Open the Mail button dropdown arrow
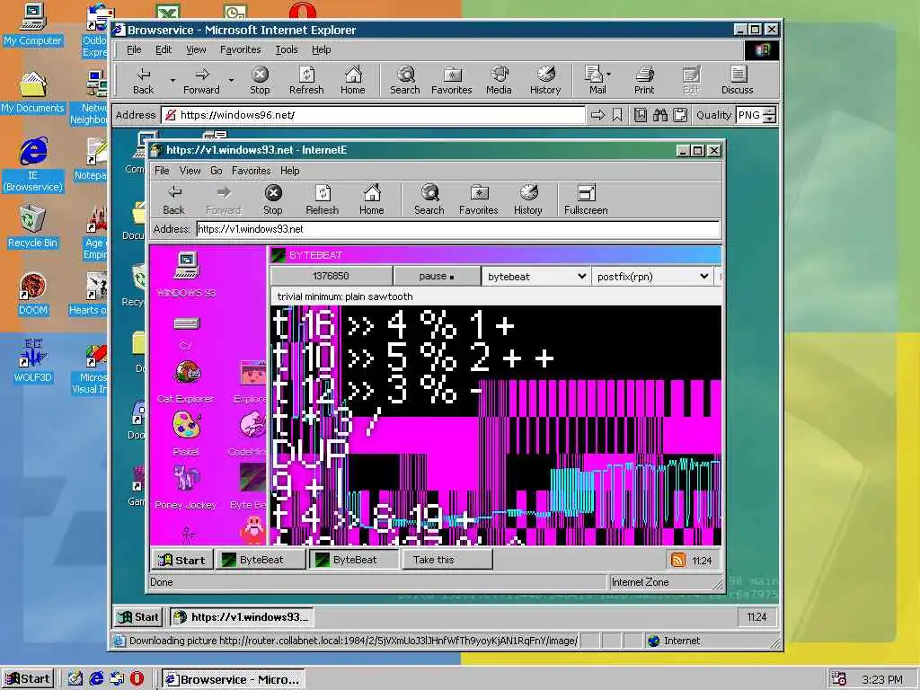This screenshot has height=690, width=920. [x=608, y=74]
